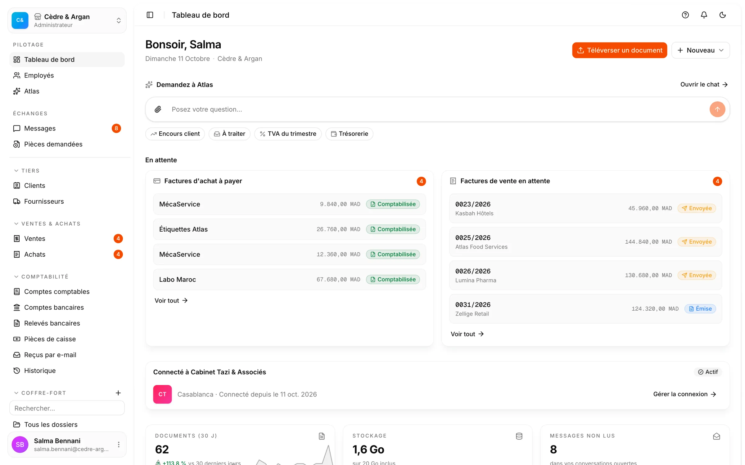
Task: Click the documents icon in Documents card
Action: (x=322, y=436)
